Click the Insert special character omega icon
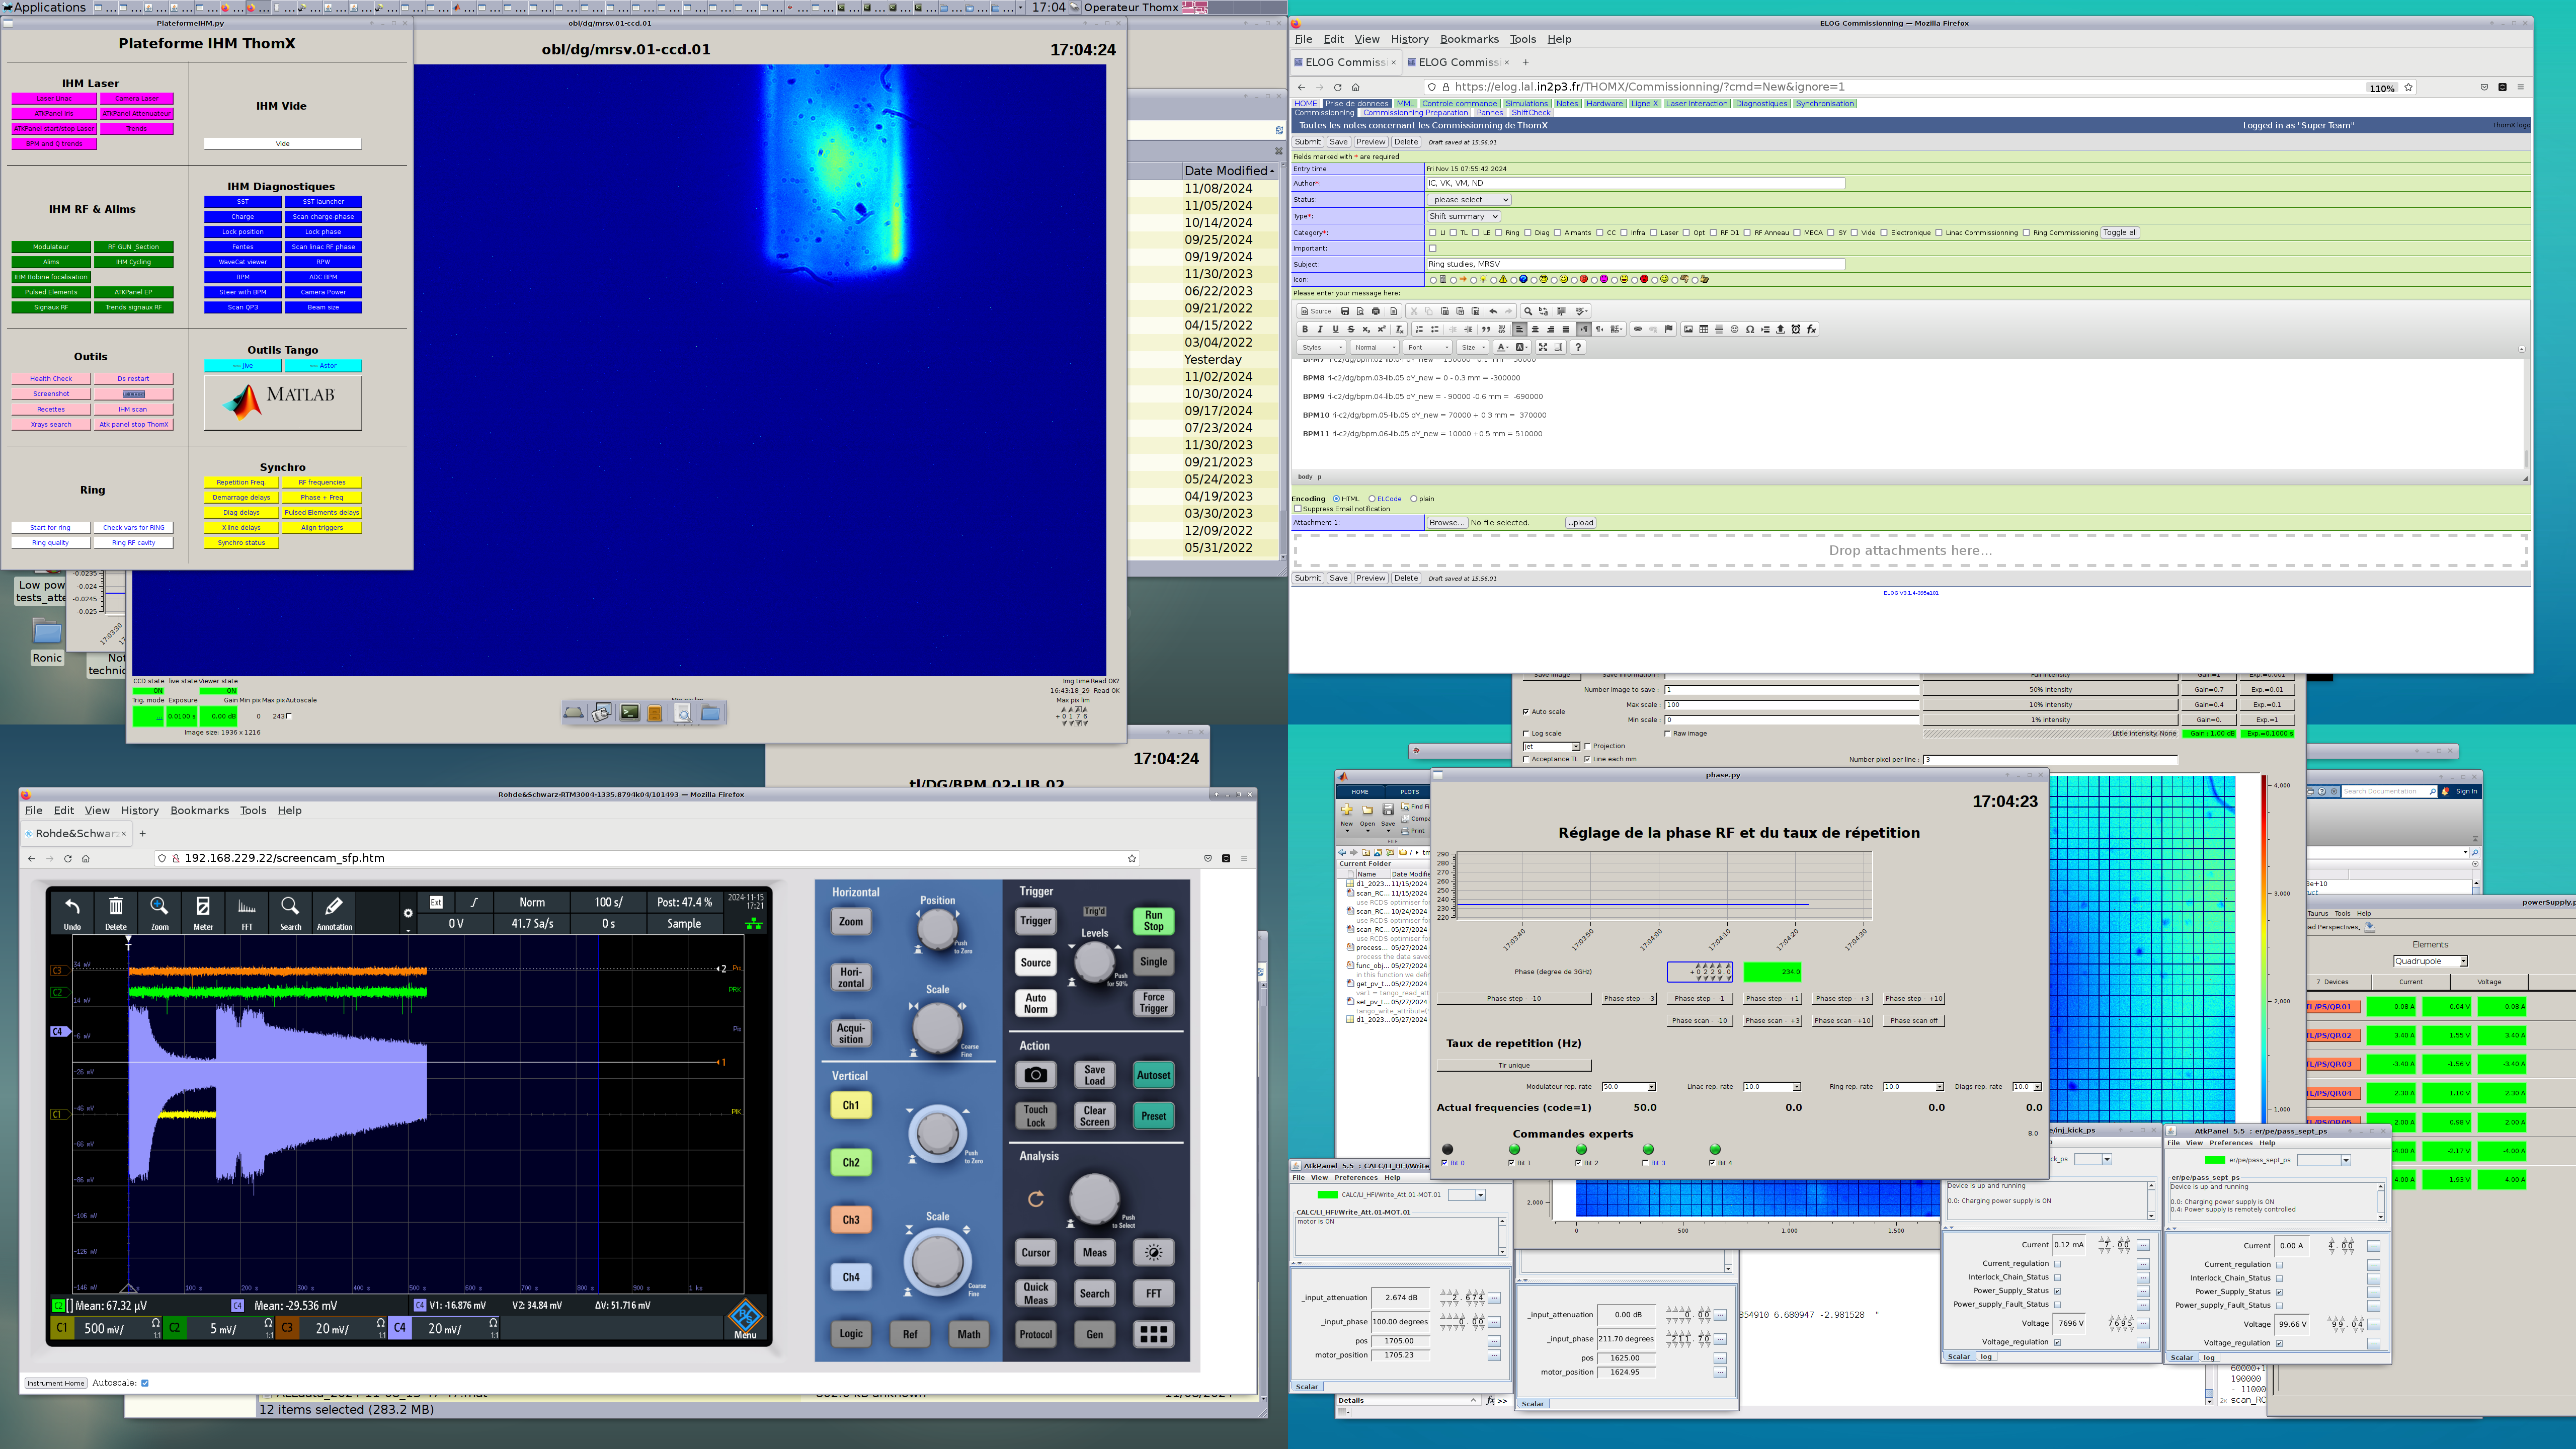Image resolution: width=2576 pixels, height=1449 pixels. pos(1750,329)
